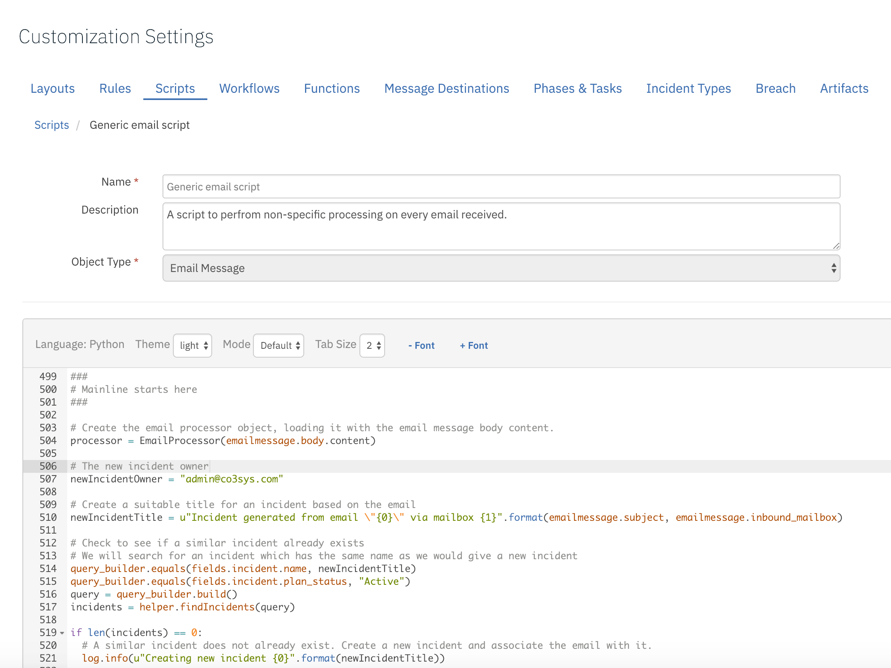Switch to the Rules tab

pos(115,88)
